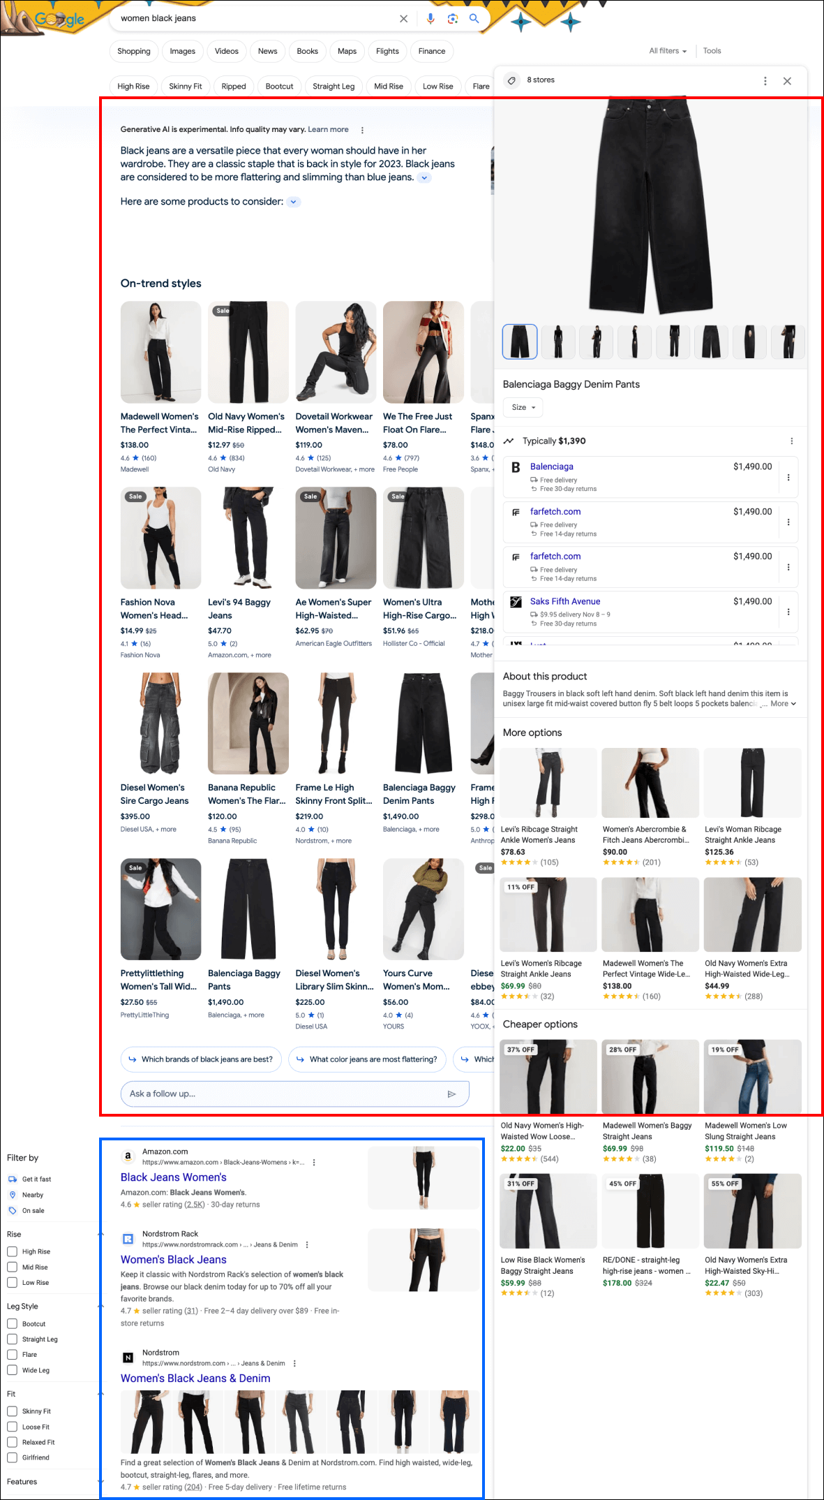
Task: Click the Tools button
Action: pos(712,51)
